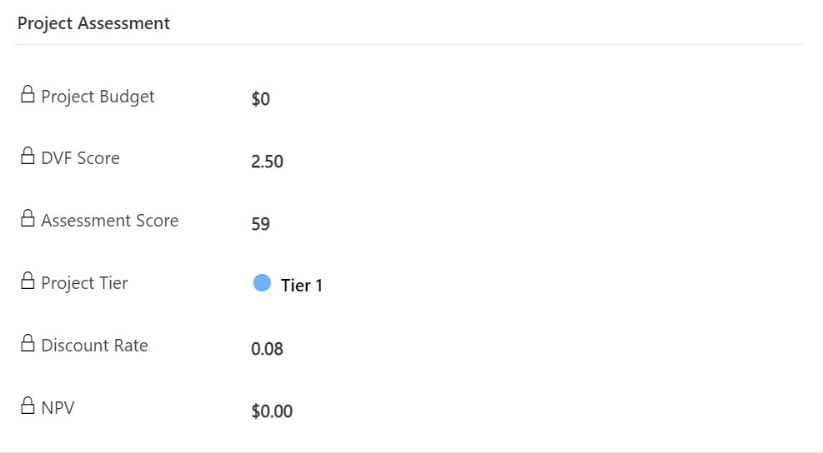Select the NPV value $0.00
Screen dimensions: 823x453
tap(272, 411)
